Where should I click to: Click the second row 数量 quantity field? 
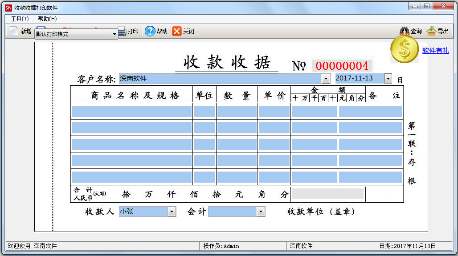tap(237, 128)
